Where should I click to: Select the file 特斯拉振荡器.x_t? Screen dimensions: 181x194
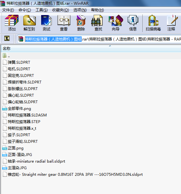pos(22,128)
